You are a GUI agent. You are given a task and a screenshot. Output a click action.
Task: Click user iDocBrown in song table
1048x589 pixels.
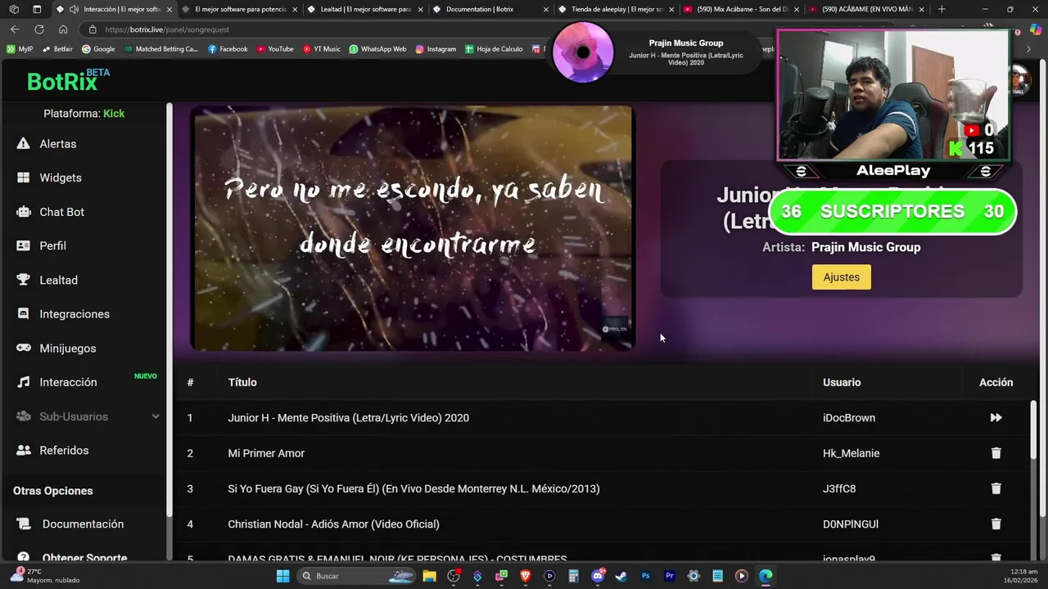(x=849, y=418)
